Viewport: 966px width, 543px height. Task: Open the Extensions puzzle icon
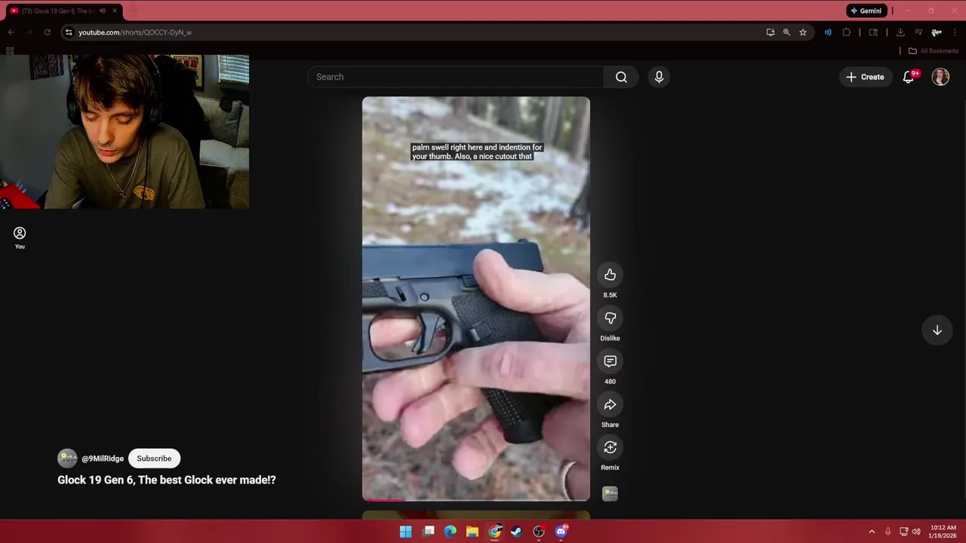(x=846, y=32)
